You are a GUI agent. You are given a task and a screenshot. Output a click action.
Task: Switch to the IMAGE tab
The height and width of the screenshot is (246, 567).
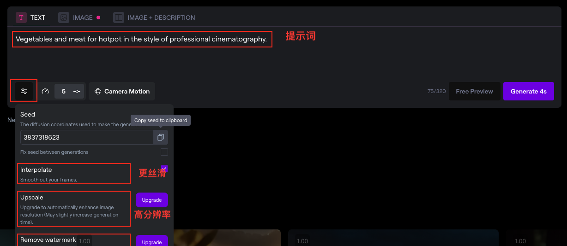click(x=79, y=18)
